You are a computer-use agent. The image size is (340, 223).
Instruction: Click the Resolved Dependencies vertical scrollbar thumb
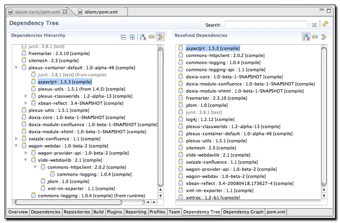pyautogui.click(x=324, y=116)
